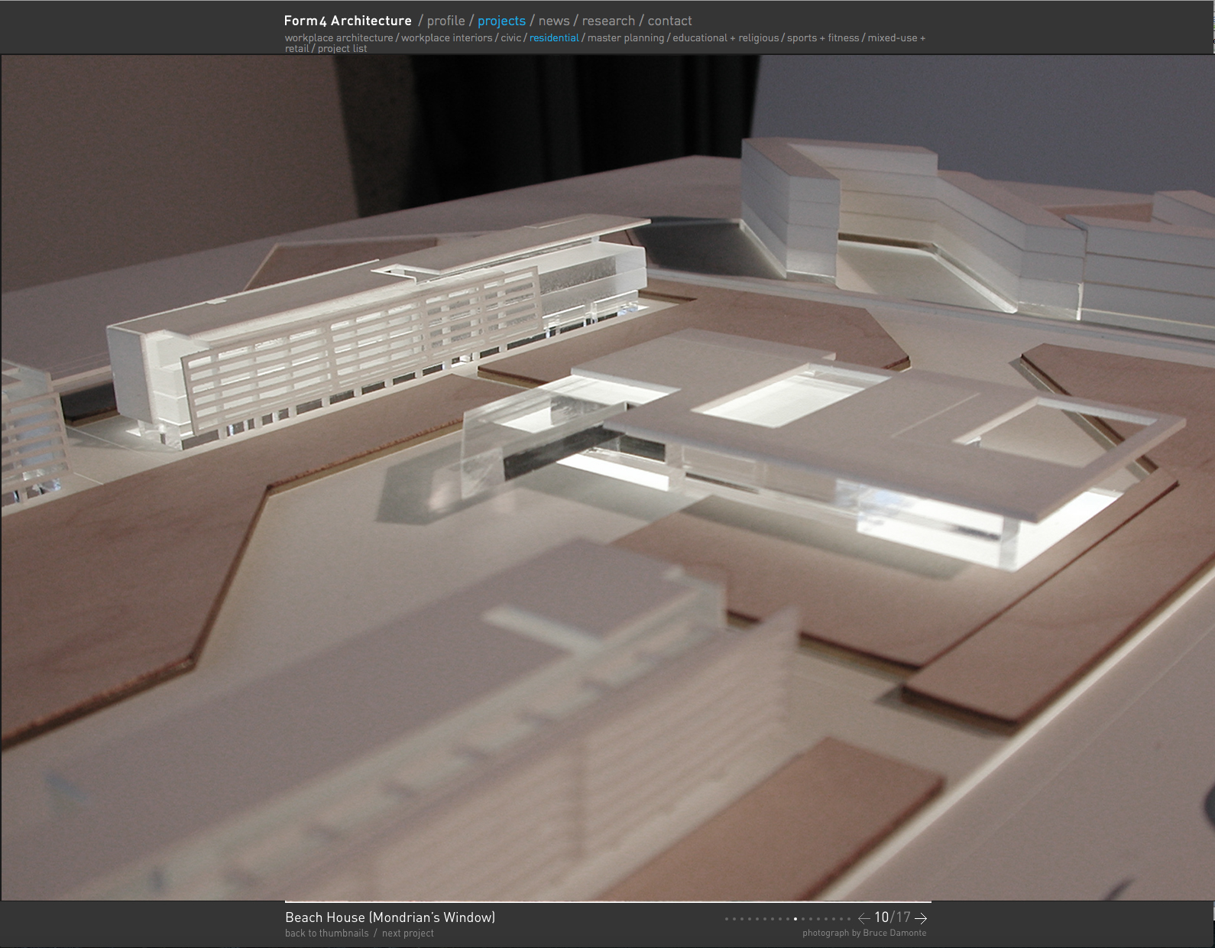This screenshot has width=1215, height=948.
Task: Go to the next image with right arrow
Action: pyautogui.click(x=921, y=918)
